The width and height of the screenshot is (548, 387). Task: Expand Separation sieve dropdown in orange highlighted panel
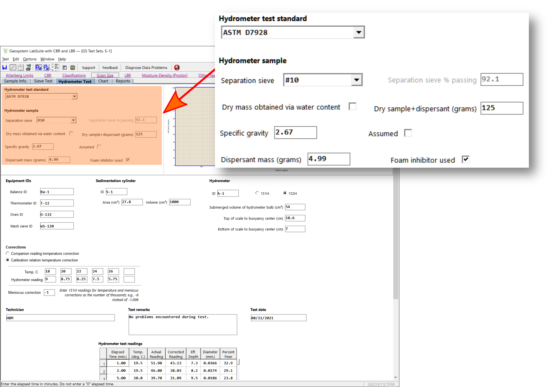73,120
